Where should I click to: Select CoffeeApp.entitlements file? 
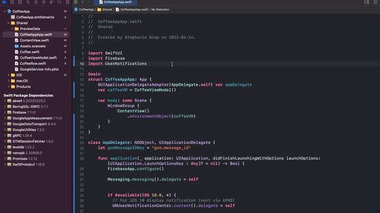[36, 17]
